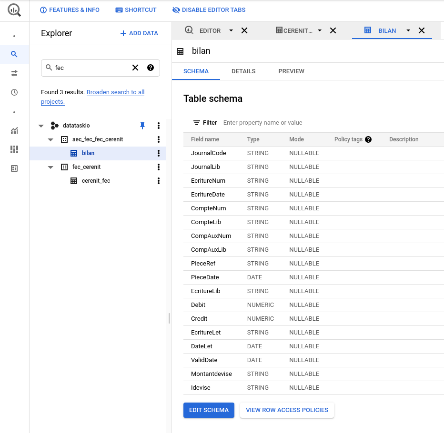Open scheduled queries clock icon
Screen dimensions: 444x433
(14, 92)
